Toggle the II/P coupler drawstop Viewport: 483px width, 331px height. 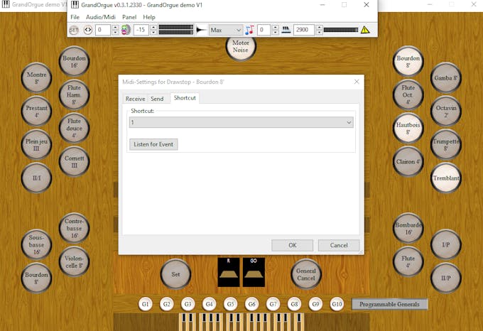coord(446,278)
